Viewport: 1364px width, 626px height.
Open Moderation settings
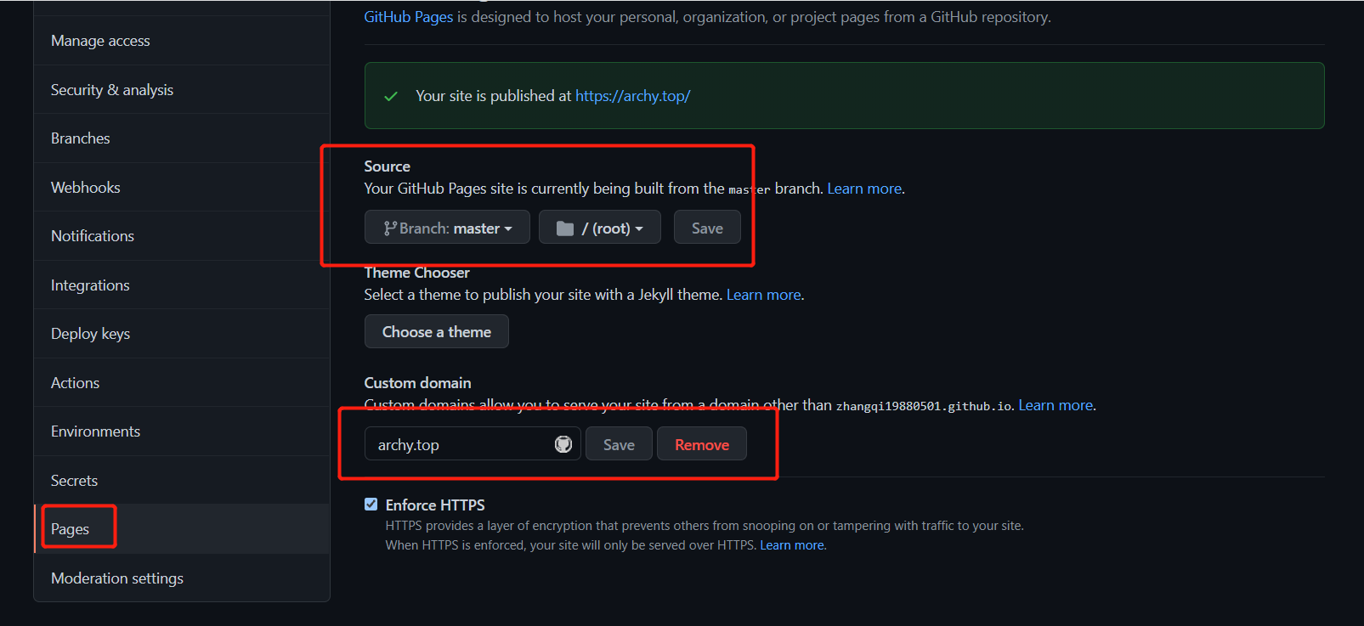click(182, 578)
